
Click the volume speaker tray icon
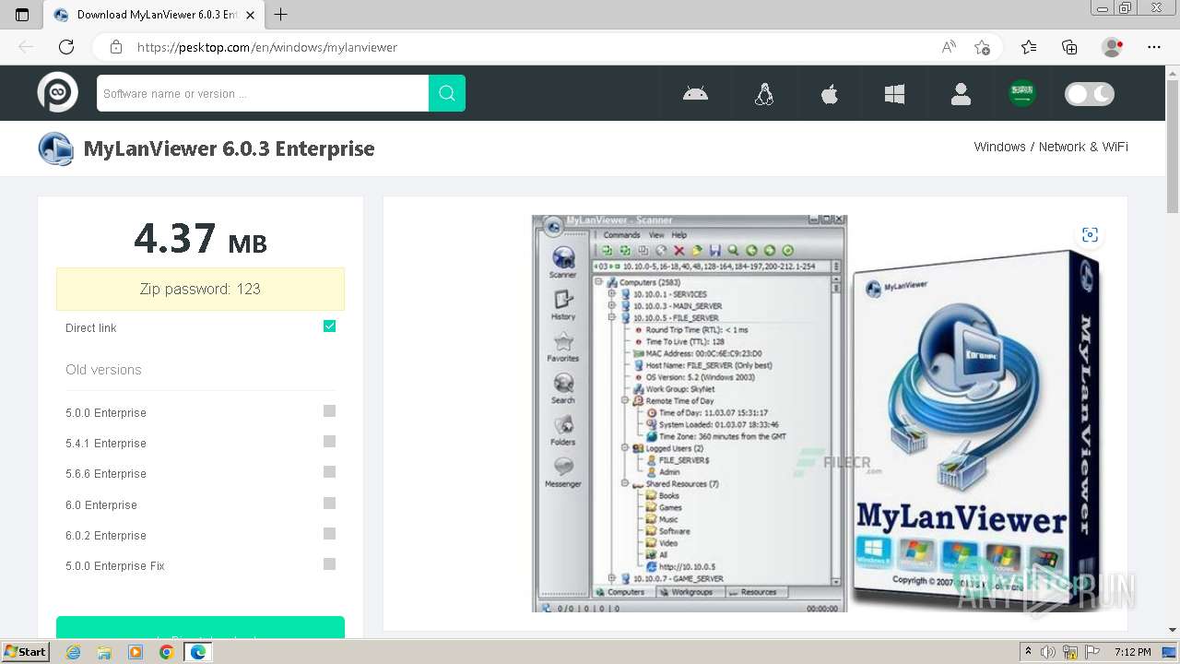coord(1050,652)
